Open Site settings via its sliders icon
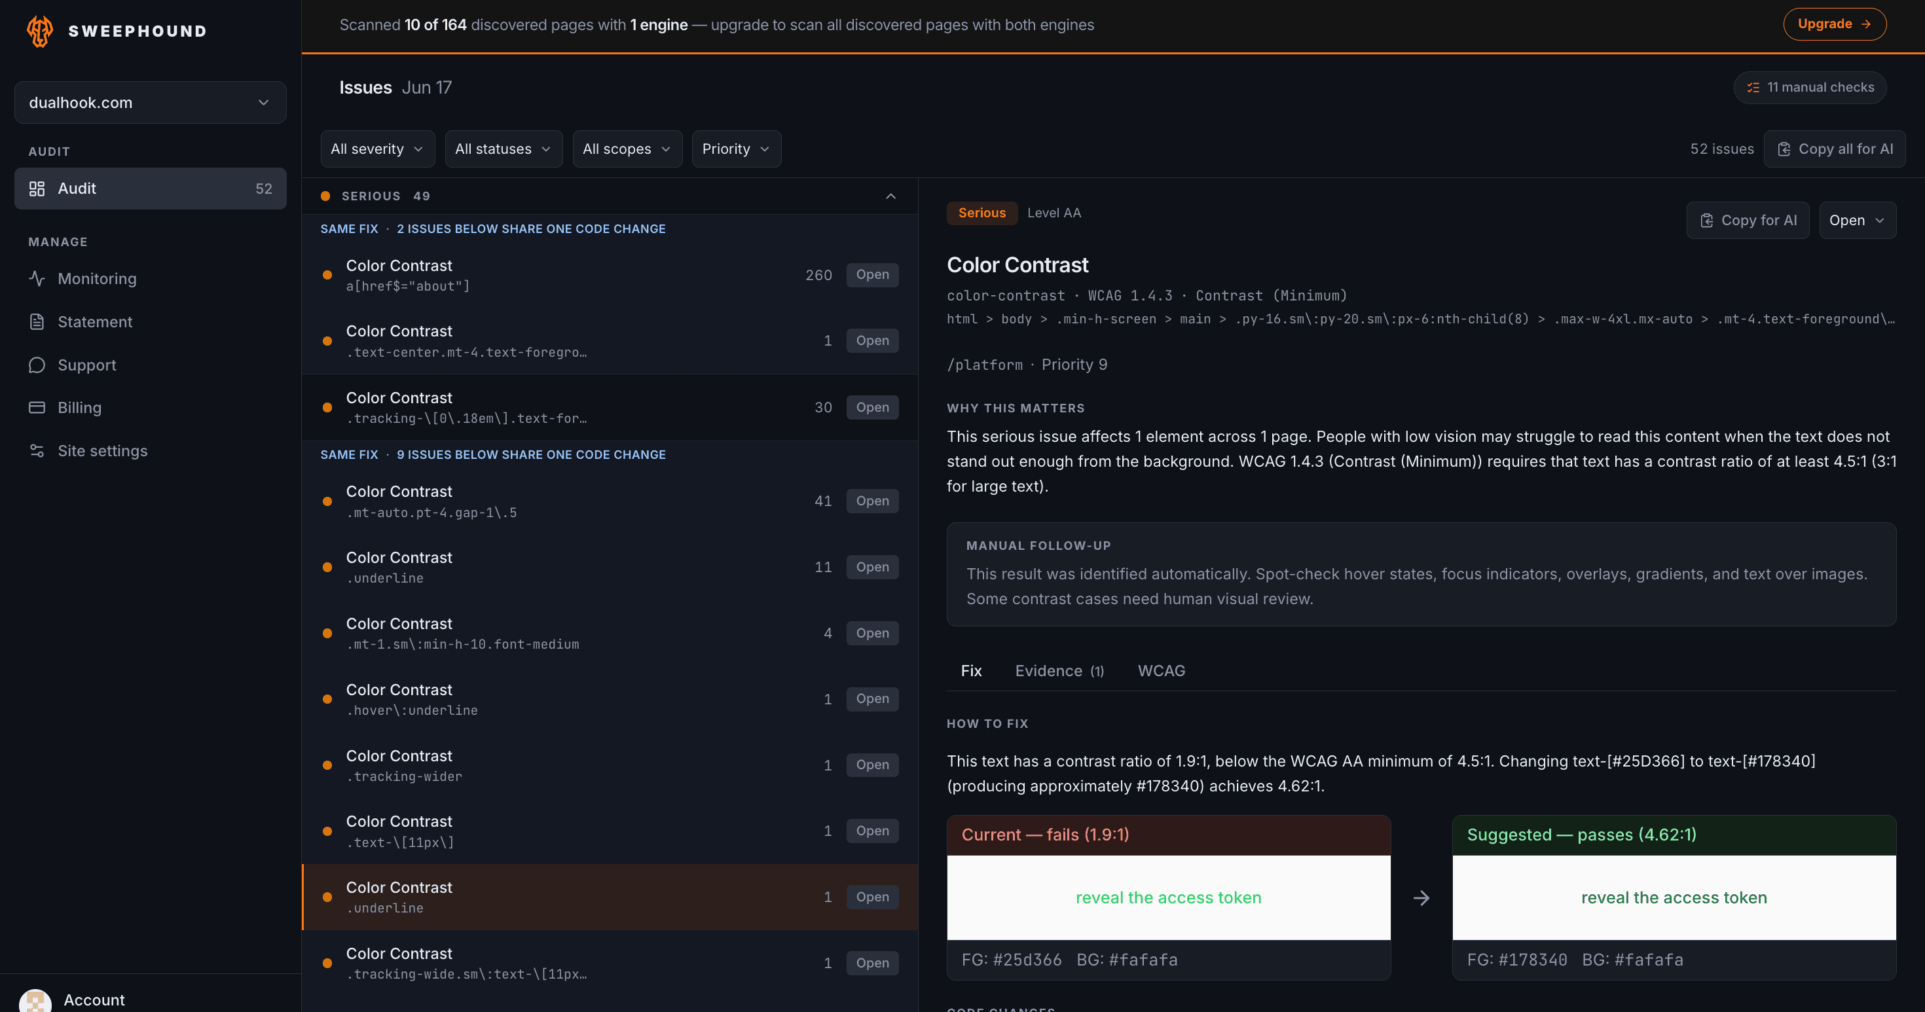This screenshot has height=1012, width=1925. pyautogui.click(x=37, y=451)
